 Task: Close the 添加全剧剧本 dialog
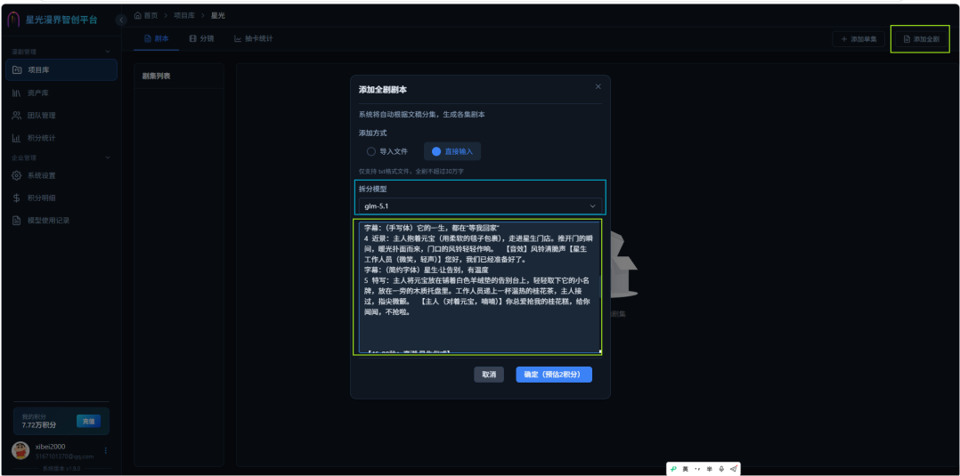point(598,86)
